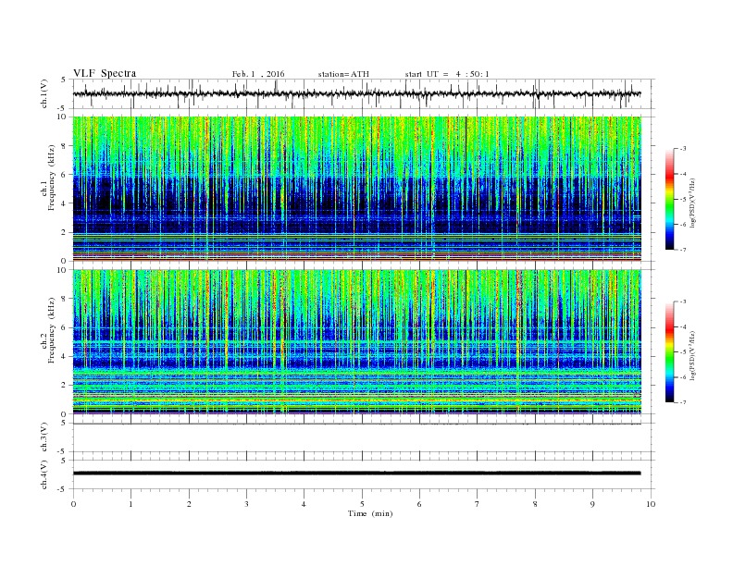The image size is (733, 566).
Task: Click the "VLF Spectra" plot title
Action: point(105,73)
